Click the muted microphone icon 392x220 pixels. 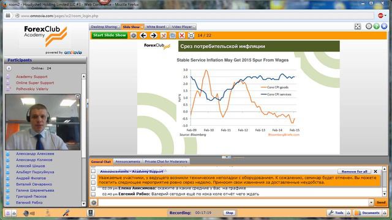click(66, 213)
